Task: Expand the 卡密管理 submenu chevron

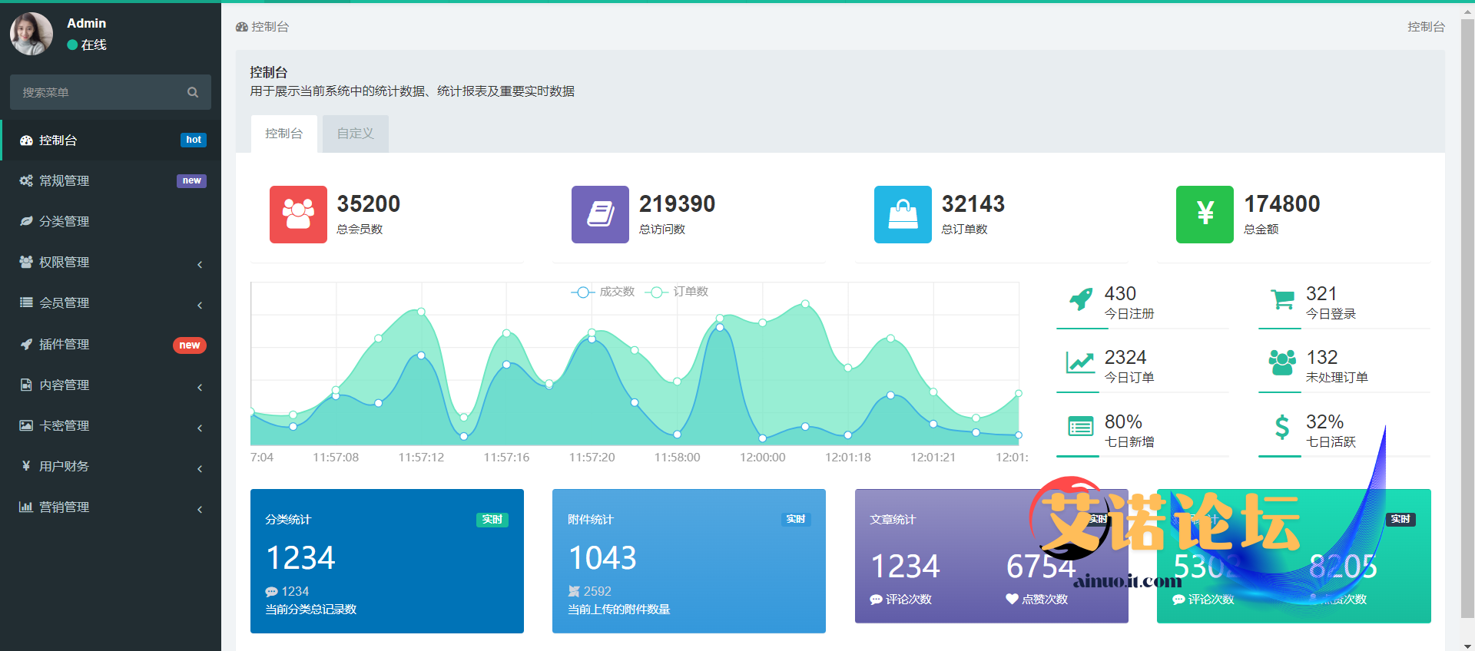Action: click(200, 428)
